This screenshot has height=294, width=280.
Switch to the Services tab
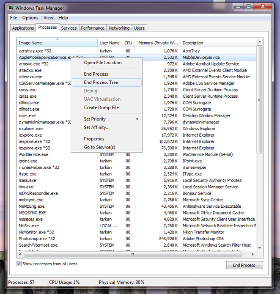(x=69, y=28)
